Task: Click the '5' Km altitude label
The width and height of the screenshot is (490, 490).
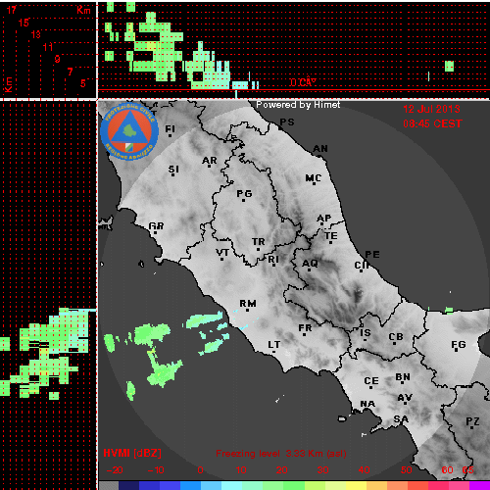Action: (83, 83)
